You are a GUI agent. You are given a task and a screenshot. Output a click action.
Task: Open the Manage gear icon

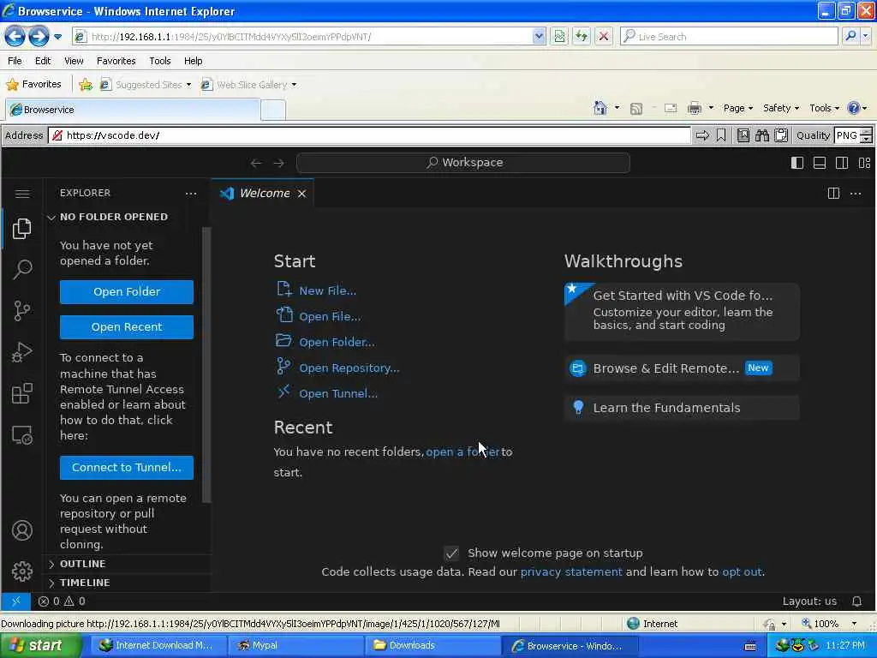click(x=21, y=571)
